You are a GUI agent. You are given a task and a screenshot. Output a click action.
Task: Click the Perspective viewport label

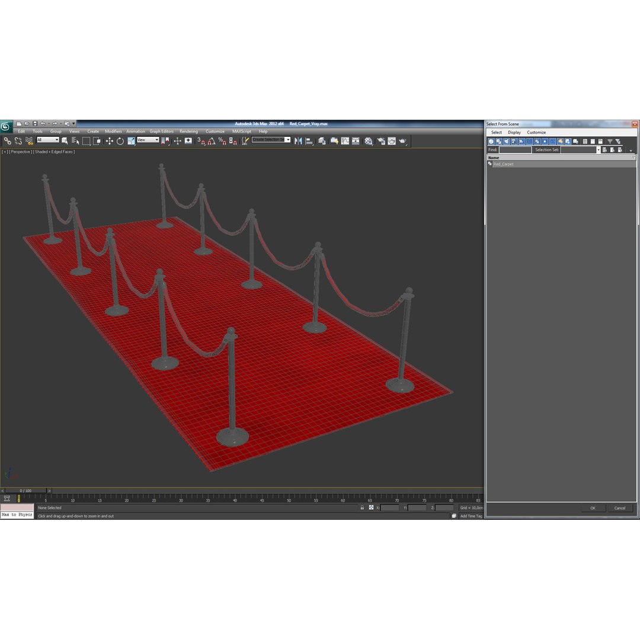tap(20, 152)
